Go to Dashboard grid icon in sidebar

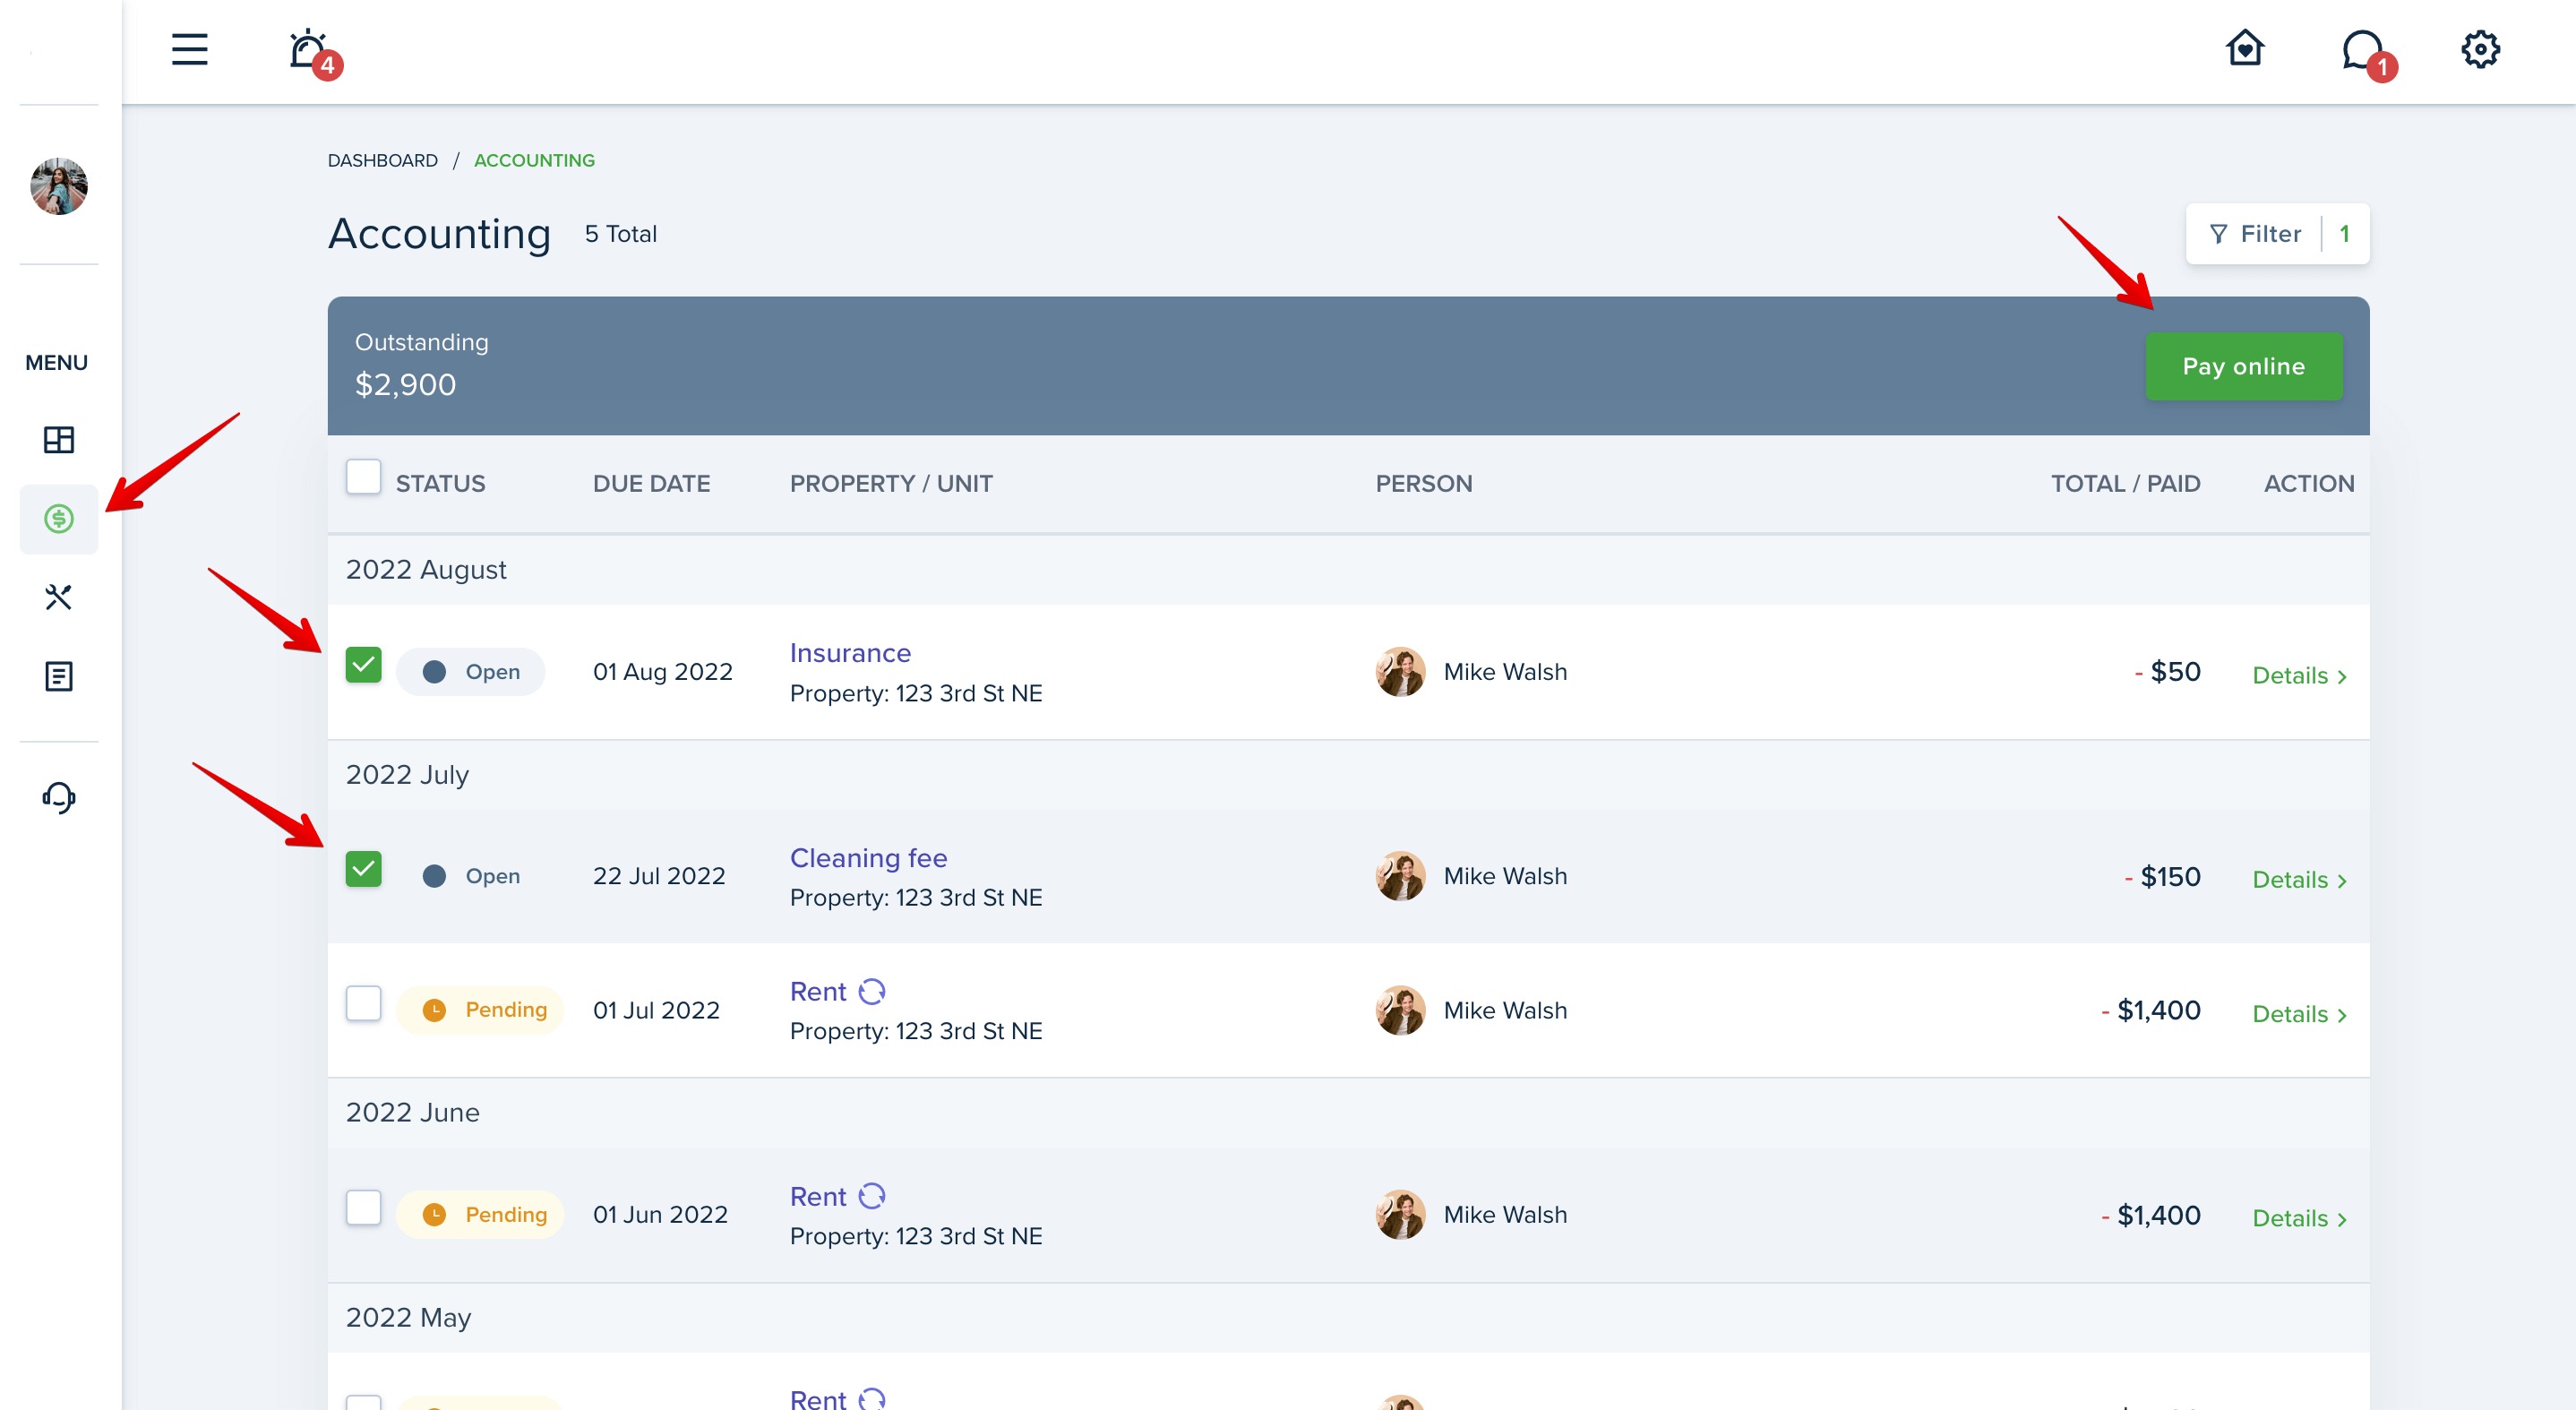(59, 439)
